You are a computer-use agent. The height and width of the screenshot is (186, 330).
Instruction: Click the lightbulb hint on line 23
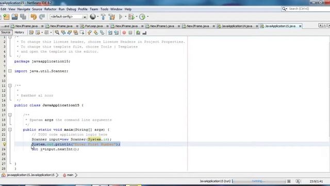coord(5,144)
